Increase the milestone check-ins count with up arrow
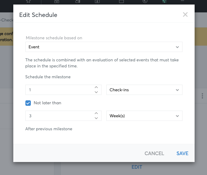The image size is (207, 175). [96, 87]
